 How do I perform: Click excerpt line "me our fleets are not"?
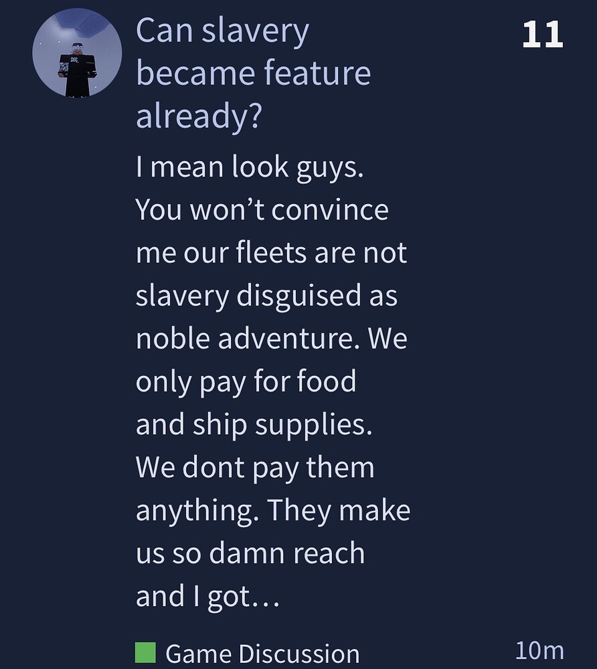tap(271, 253)
